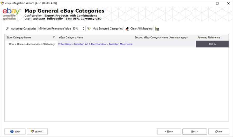Click into the Minimum Relevance Value field
Image resolution: width=233 pixels, height=137 pixels.
[x=77, y=29]
